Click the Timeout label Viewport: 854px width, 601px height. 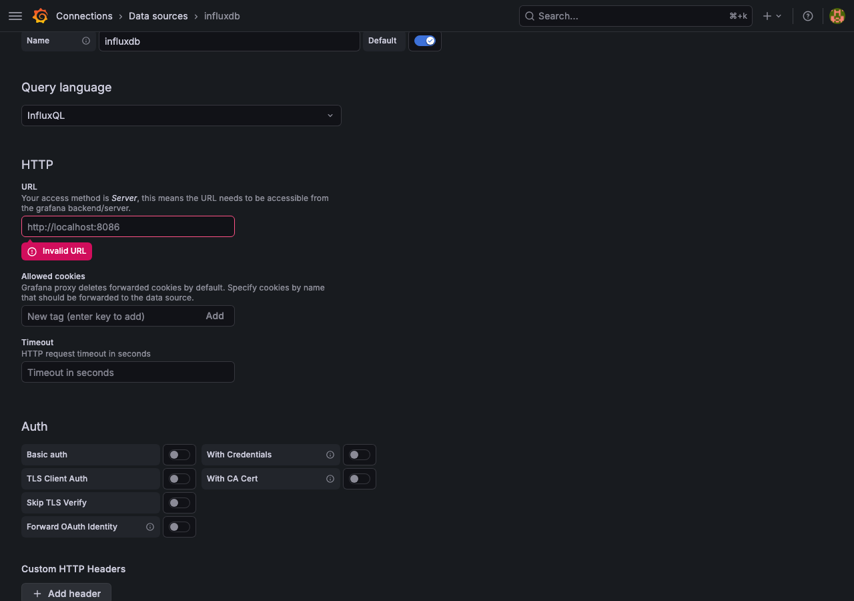pyautogui.click(x=37, y=342)
